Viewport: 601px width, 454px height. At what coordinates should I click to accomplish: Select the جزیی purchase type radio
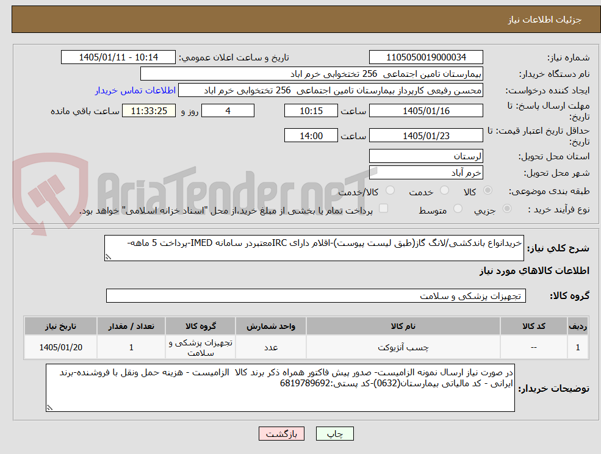tap(506, 209)
